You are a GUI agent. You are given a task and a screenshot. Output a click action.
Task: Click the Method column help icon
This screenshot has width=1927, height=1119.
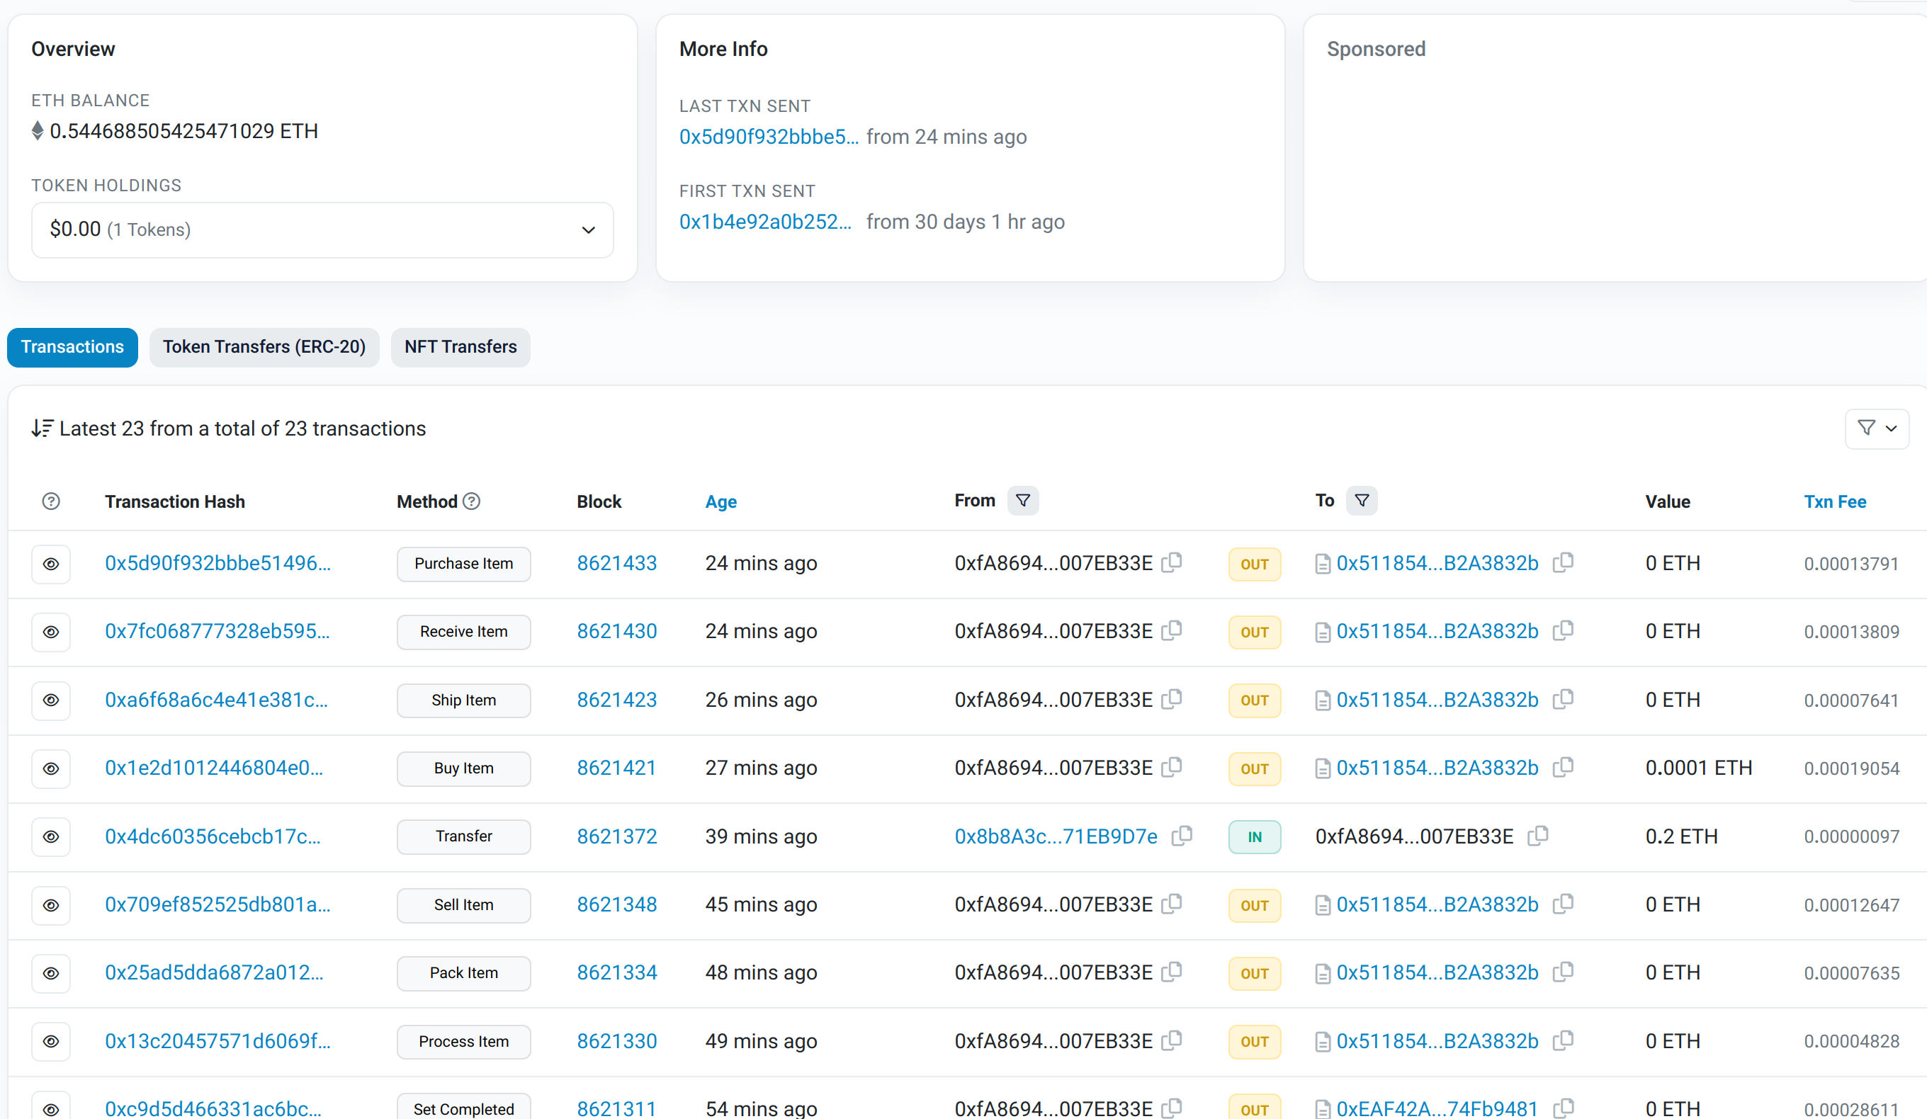(x=472, y=501)
